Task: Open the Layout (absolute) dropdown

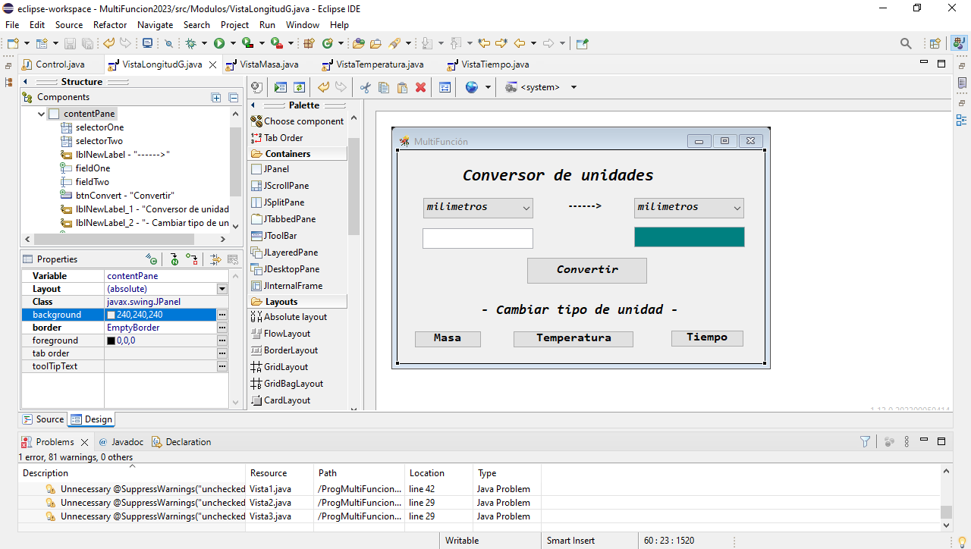Action: pyautogui.click(x=222, y=289)
